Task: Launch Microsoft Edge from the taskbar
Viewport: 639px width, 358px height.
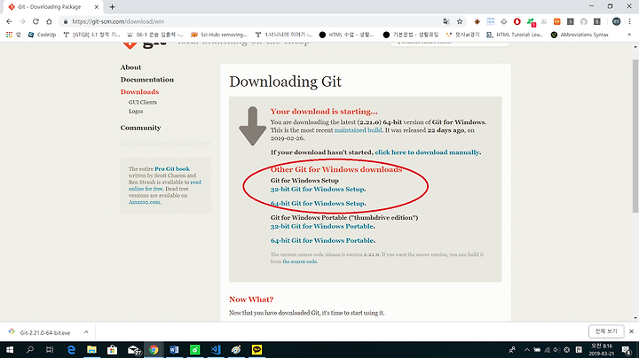Action: (71, 350)
